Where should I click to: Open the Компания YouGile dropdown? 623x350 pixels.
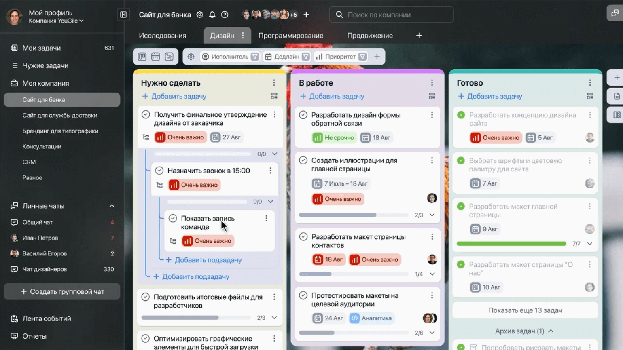[56, 21]
